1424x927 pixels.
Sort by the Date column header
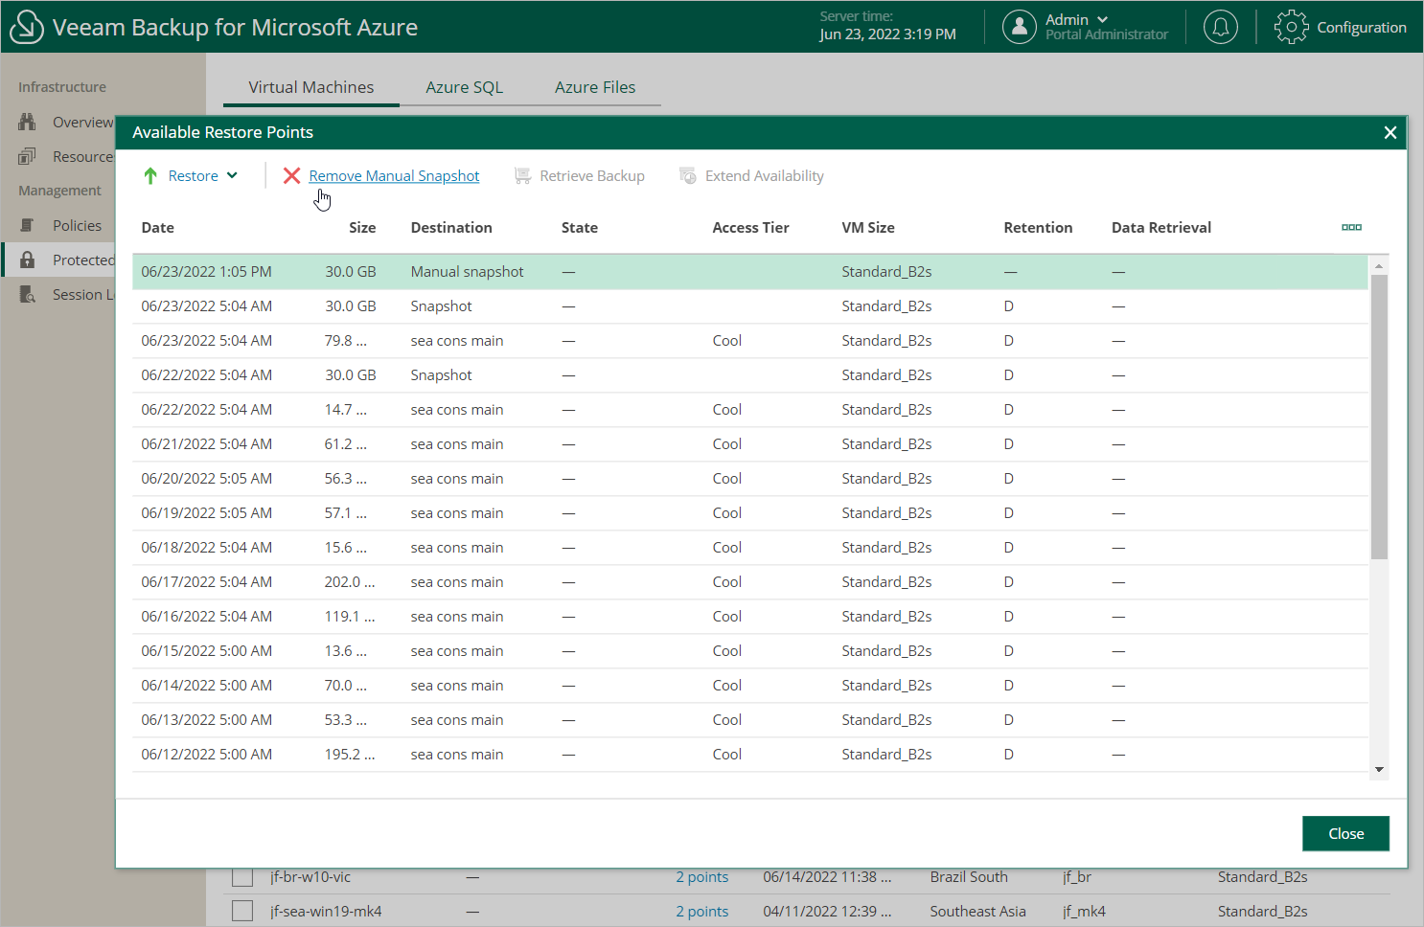point(158,228)
